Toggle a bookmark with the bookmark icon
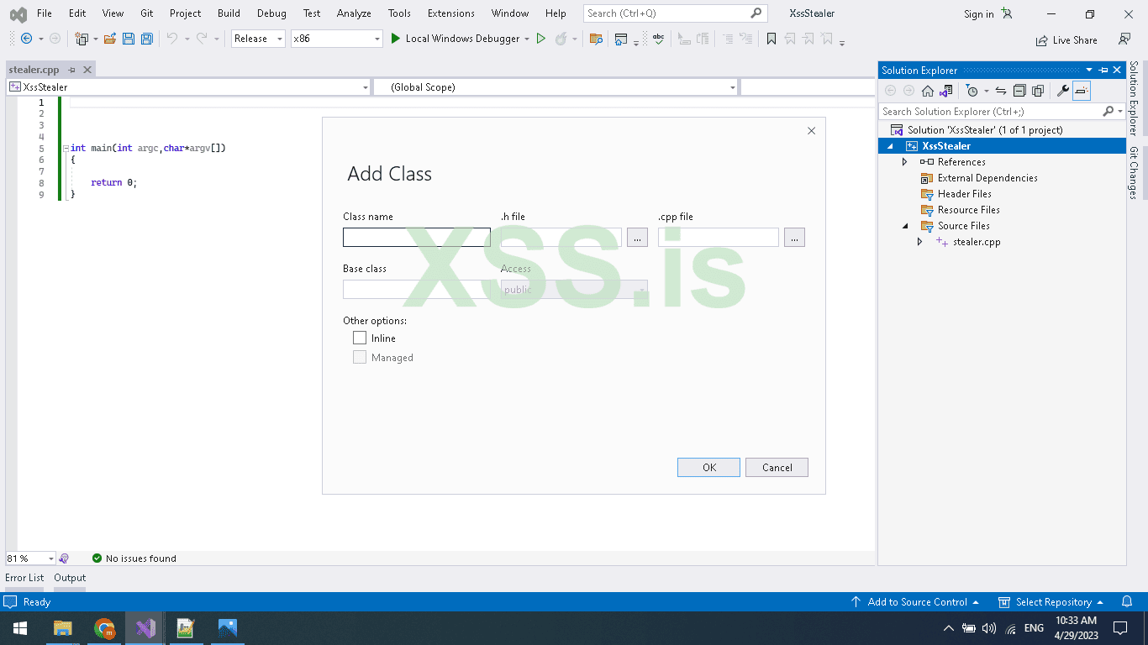 coord(771,39)
